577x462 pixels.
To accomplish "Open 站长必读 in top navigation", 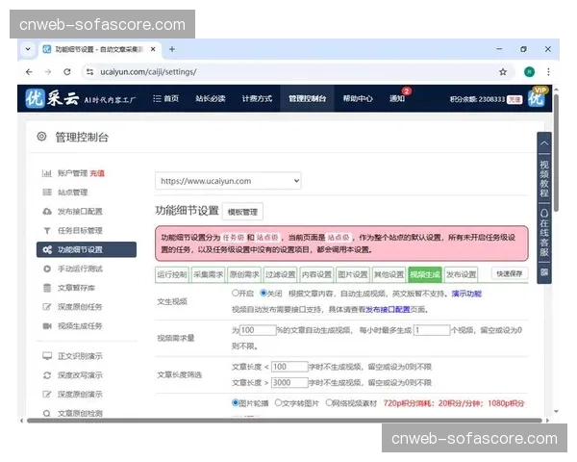I will 211,99.
